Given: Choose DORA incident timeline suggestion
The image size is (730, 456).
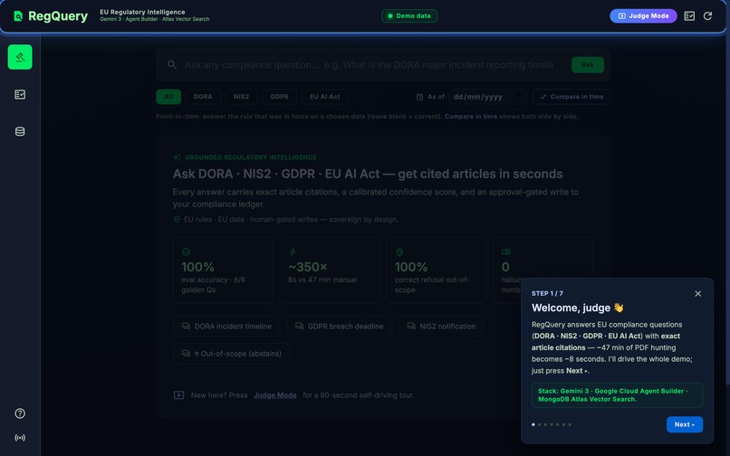Looking at the screenshot, I should (x=226, y=327).
